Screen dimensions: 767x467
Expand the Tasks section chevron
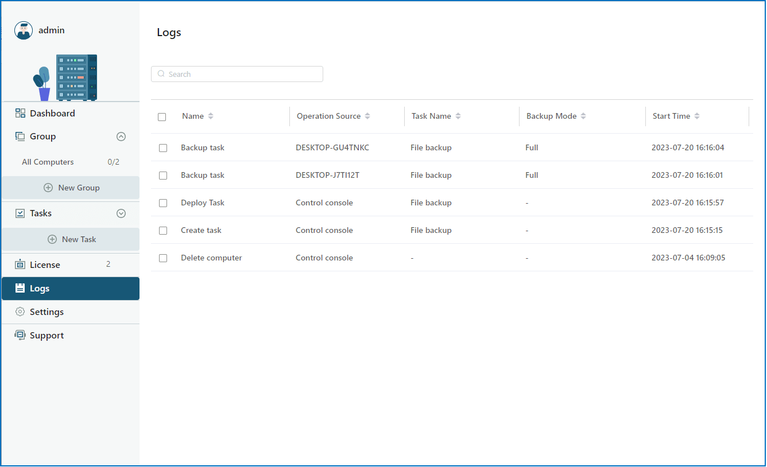pyautogui.click(x=121, y=213)
